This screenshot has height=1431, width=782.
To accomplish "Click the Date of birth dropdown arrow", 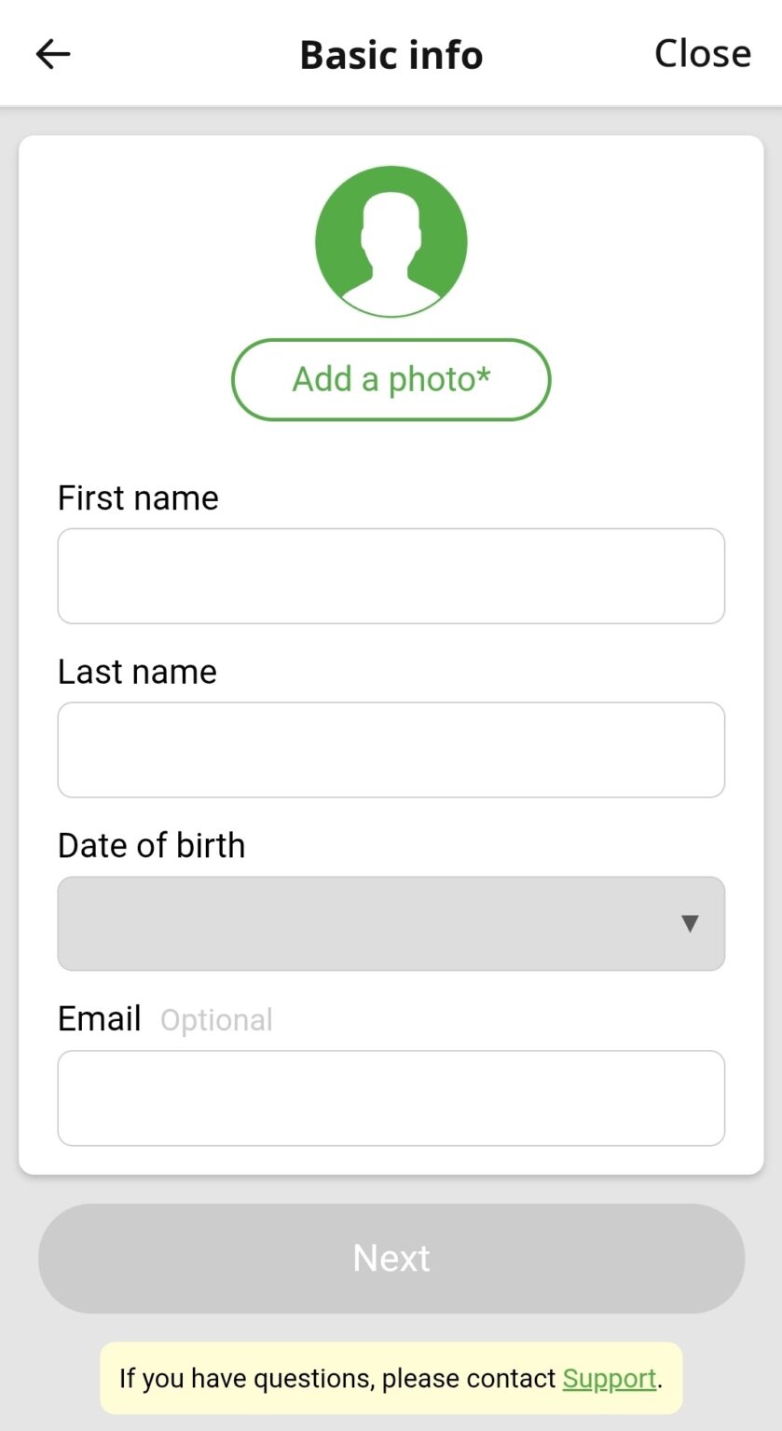I will click(690, 923).
